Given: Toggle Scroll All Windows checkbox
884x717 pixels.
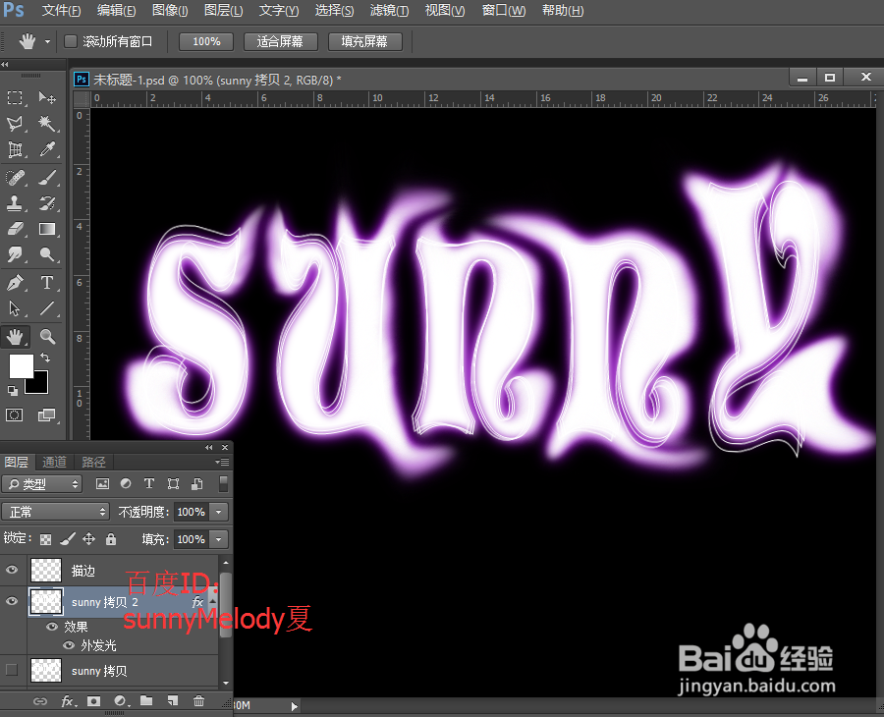Looking at the screenshot, I should pyautogui.click(x=71, y=41).
